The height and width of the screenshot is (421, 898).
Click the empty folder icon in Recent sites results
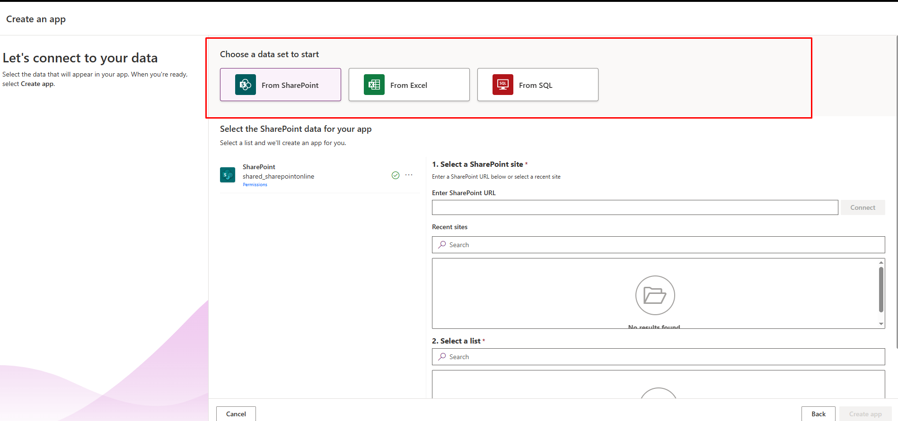(x=655, y=295)
